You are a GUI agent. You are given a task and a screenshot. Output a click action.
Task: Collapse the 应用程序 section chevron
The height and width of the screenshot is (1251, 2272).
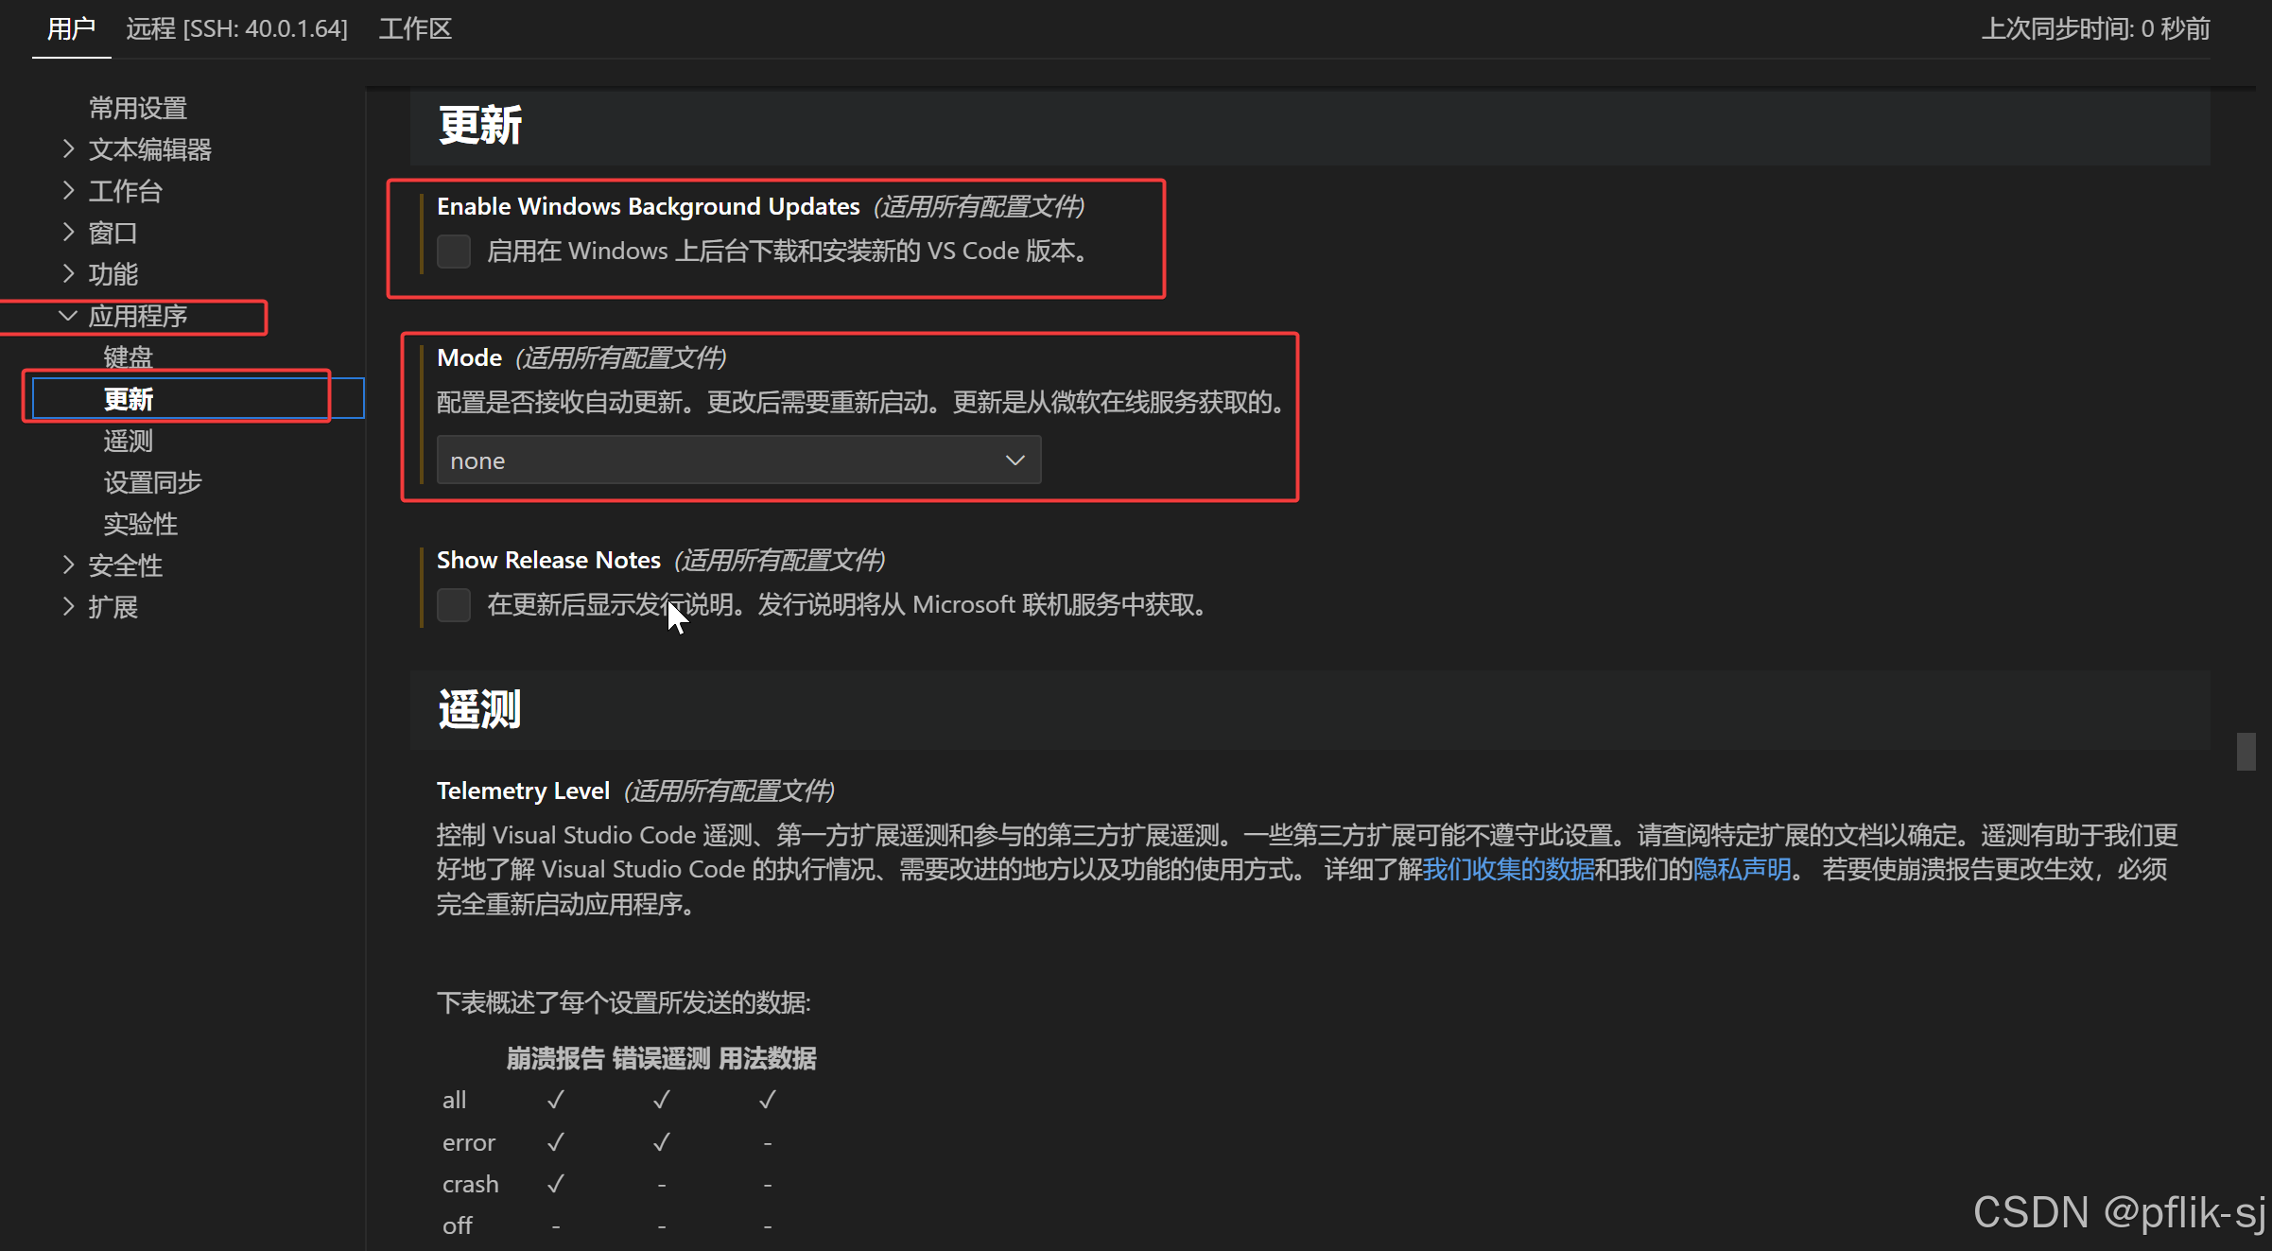(68, 315)
